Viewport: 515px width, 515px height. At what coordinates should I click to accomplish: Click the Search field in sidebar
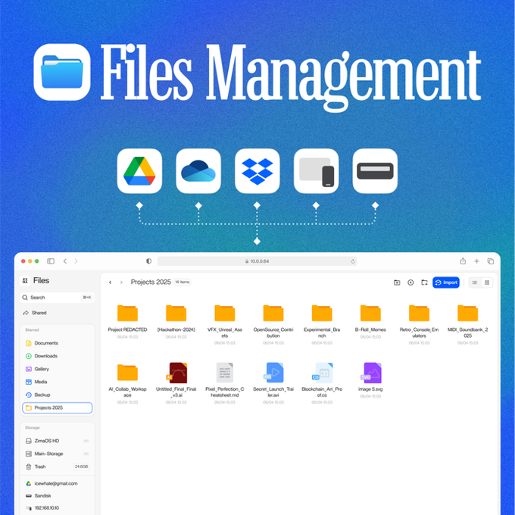pos(57,297)
